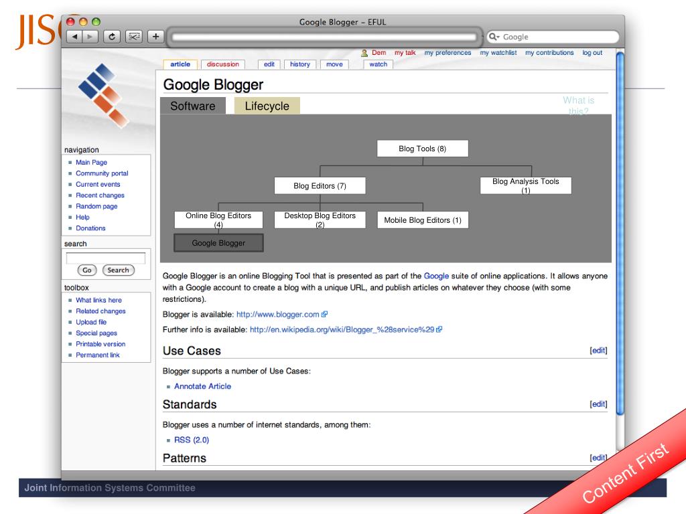Select the Software tab
Image resolution: width=686 pixels, height=514 pixels.
[x=193, y=106]
